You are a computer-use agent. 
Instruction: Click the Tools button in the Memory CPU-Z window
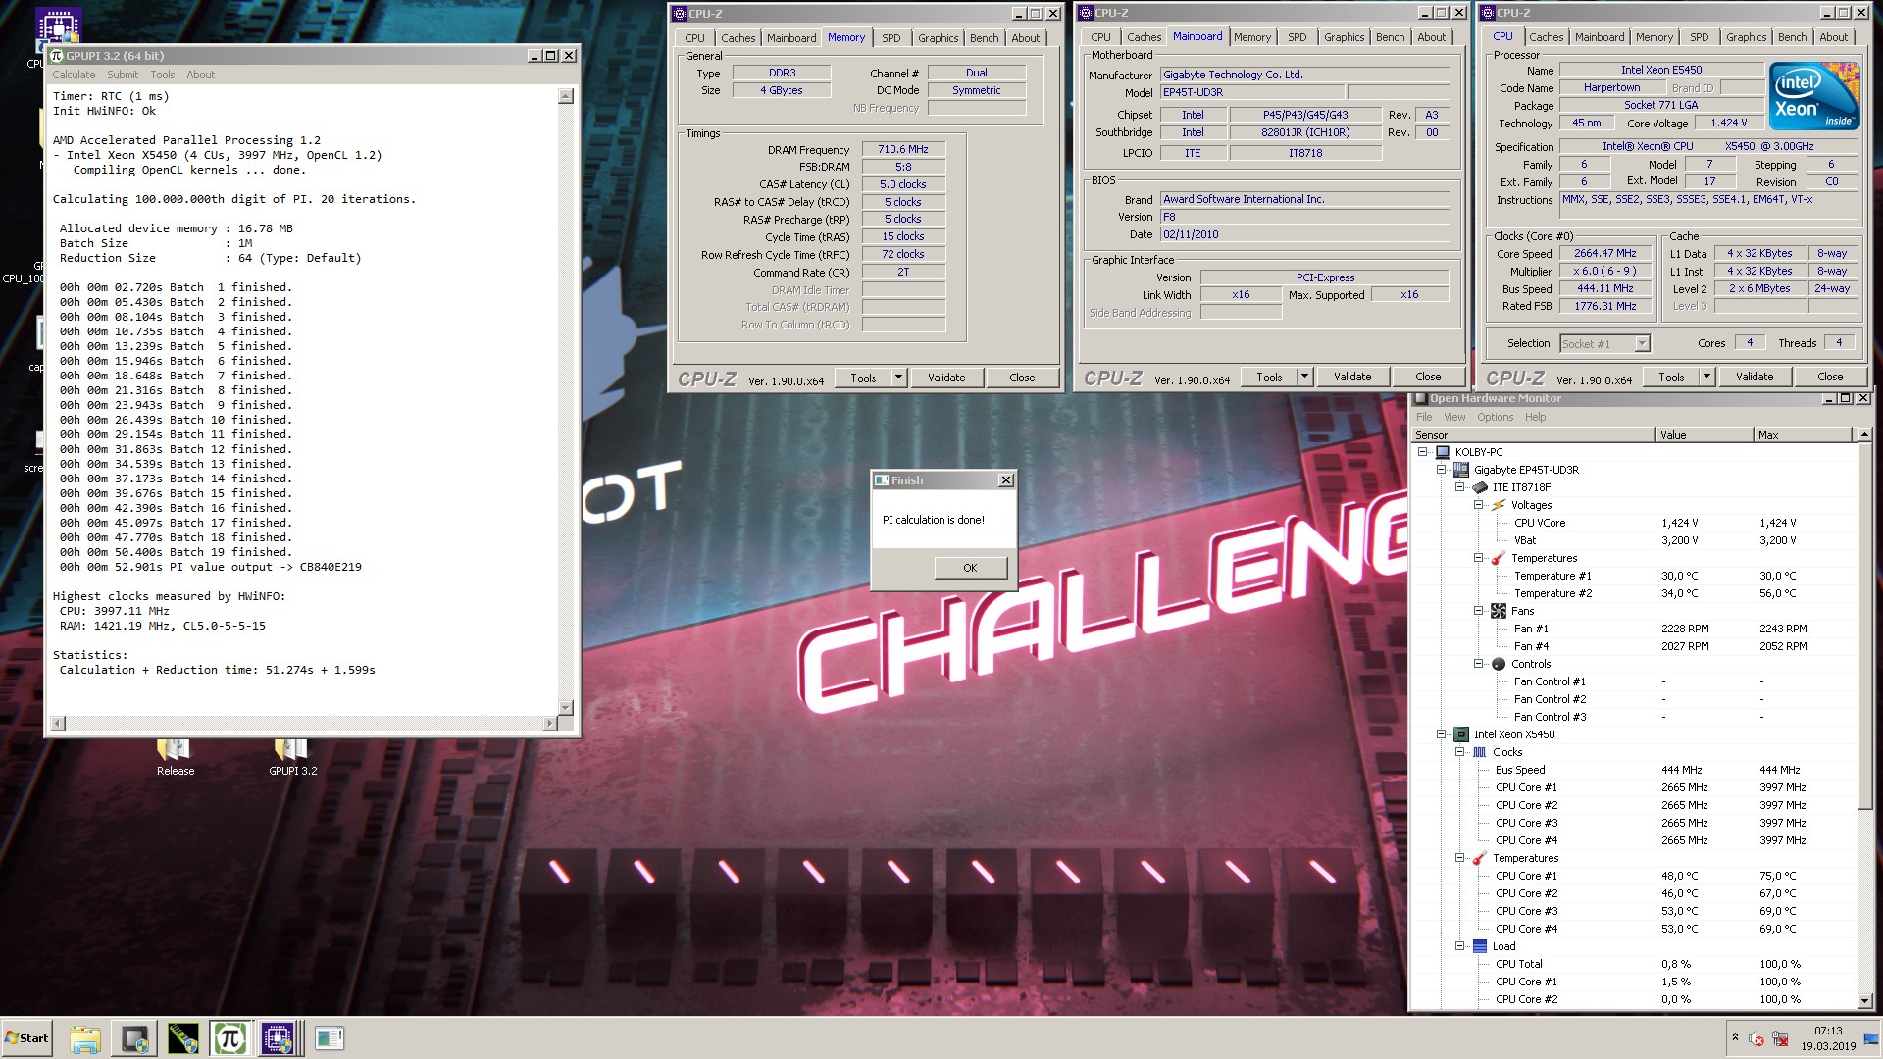pos(863,378)
